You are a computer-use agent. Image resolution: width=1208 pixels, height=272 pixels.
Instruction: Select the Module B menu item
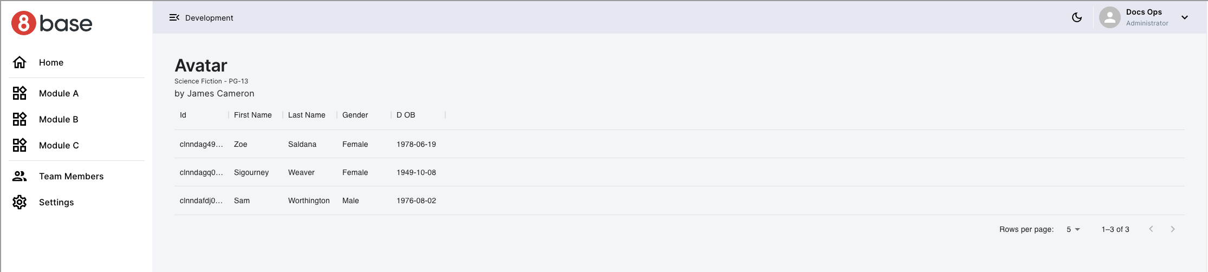(59, 119)
